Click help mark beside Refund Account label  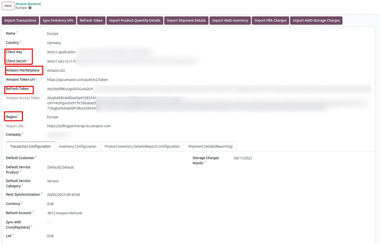coord(33,212)
